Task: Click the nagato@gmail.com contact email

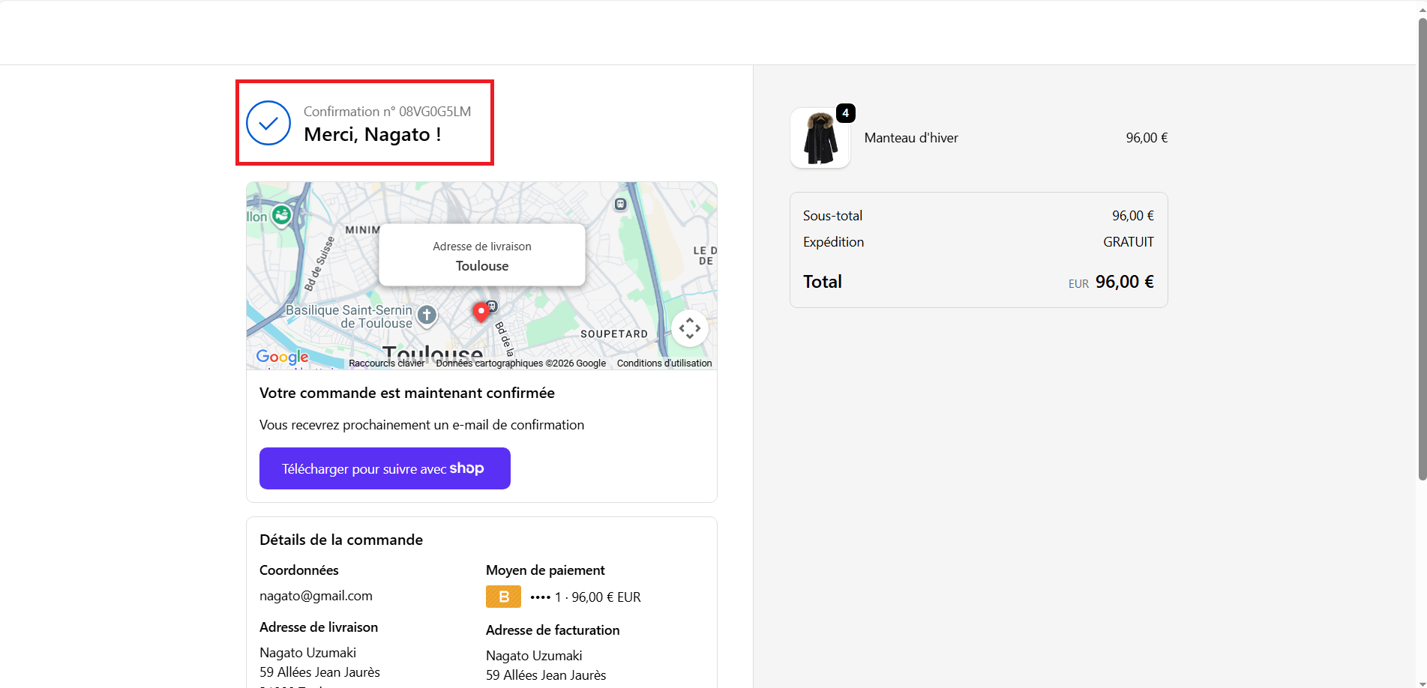Action: 316,596
